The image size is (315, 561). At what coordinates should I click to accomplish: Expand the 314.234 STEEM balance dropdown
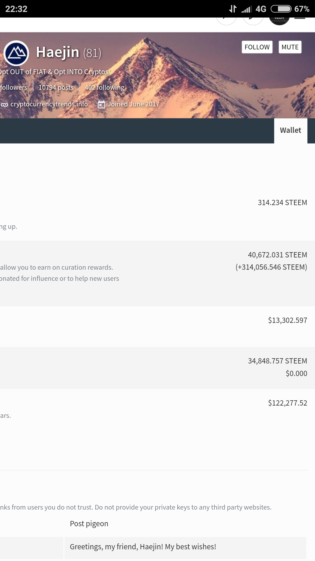[282, 202]
